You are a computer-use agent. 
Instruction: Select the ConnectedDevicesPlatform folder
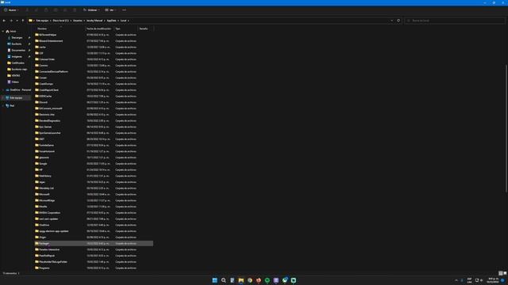(53, 72)
